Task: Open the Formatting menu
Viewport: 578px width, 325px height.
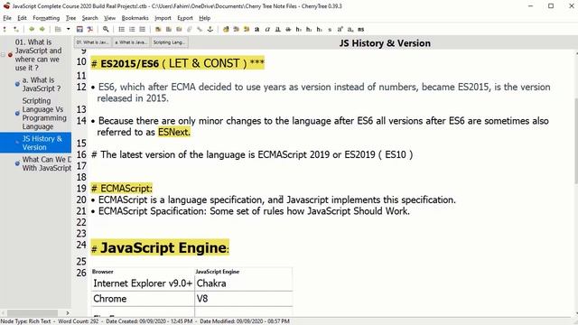Action: 46,18
